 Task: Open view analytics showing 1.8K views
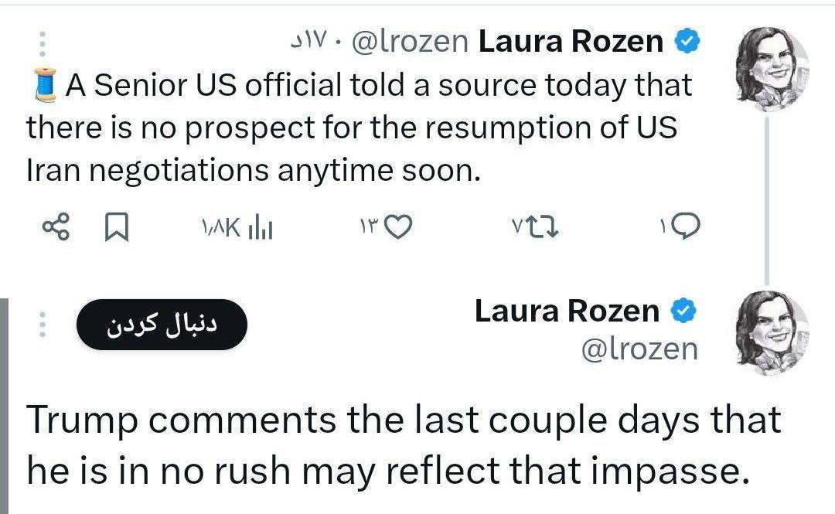click(235, 226)
